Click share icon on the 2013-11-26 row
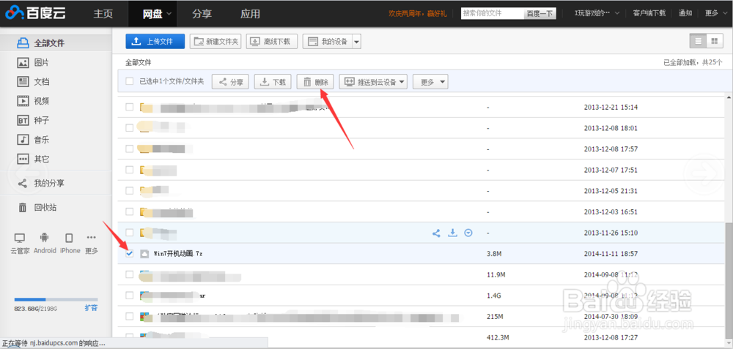733x349 pixels. click(436, 233)
